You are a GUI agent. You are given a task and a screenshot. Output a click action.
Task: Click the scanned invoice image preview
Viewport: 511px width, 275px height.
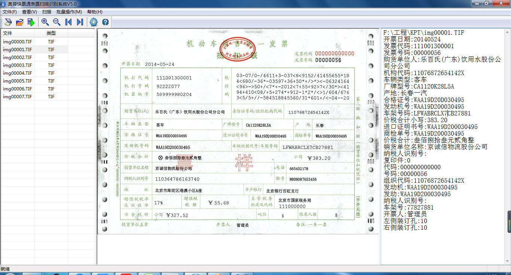pos(238,132)
